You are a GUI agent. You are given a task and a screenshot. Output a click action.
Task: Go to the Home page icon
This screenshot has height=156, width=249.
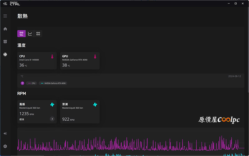pyautogui.click(x=5, y=29)
